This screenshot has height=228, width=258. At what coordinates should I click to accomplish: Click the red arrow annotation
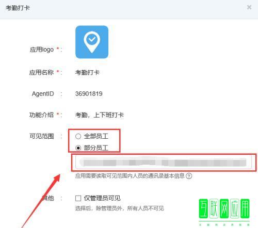[41, 201]
